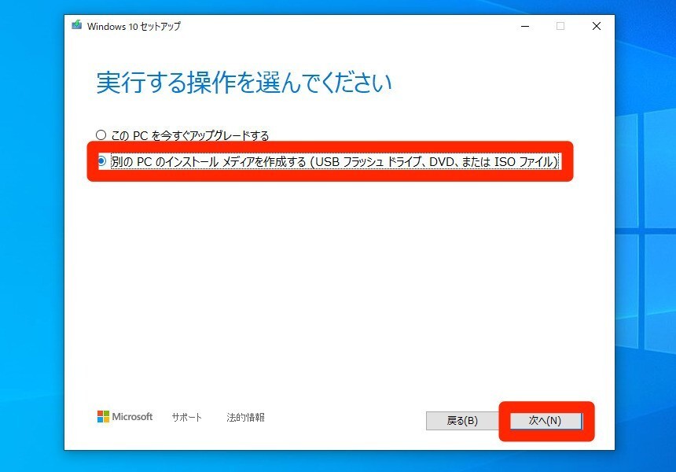Open the 法的情報 link
The image size is (676, 472).
click(x=245, y=417)
